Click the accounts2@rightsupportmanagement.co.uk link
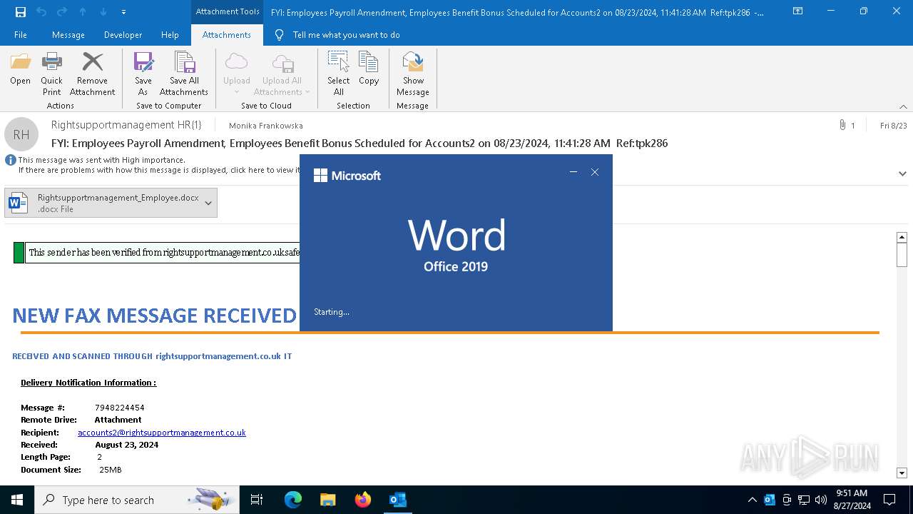 click(x=162, y=432)
